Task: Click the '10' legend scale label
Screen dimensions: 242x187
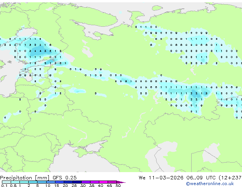Action: click(x=48, y=185)
